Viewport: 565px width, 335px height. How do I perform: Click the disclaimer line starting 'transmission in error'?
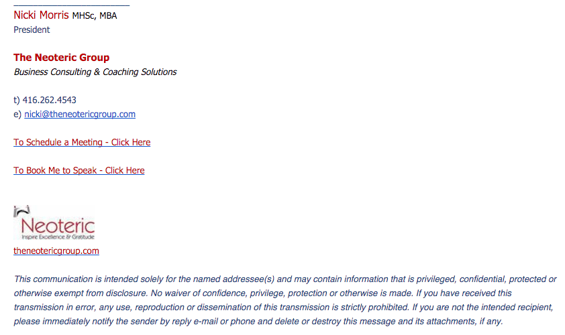tap(284, 308)
